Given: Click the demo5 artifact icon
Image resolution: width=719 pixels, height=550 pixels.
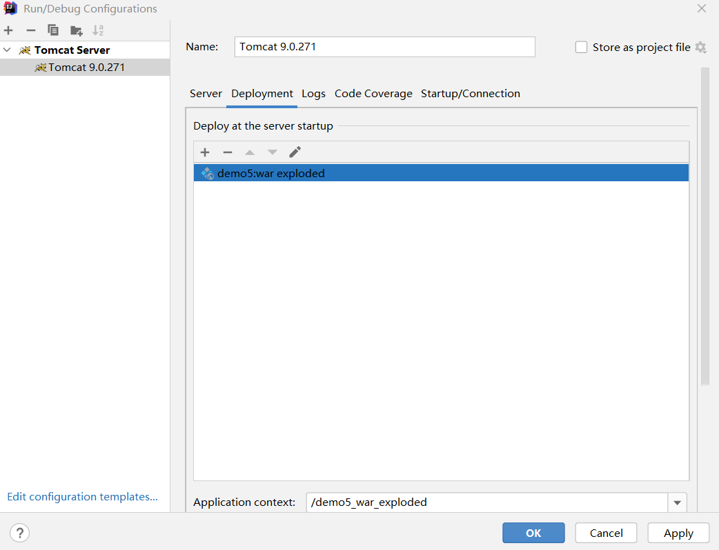Looking at the screenshot, I should pyautogui.click(x=207, y=173).
